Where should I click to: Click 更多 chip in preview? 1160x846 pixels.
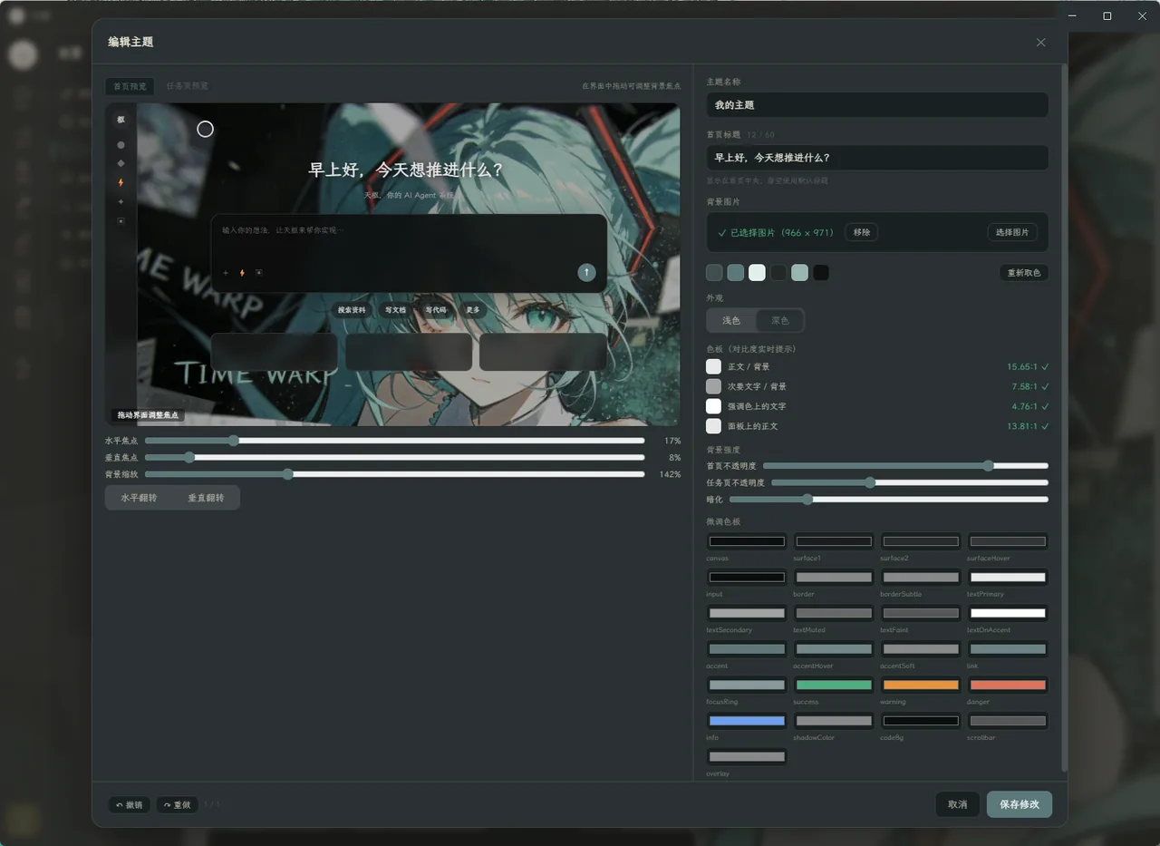(x=473, y=310)
